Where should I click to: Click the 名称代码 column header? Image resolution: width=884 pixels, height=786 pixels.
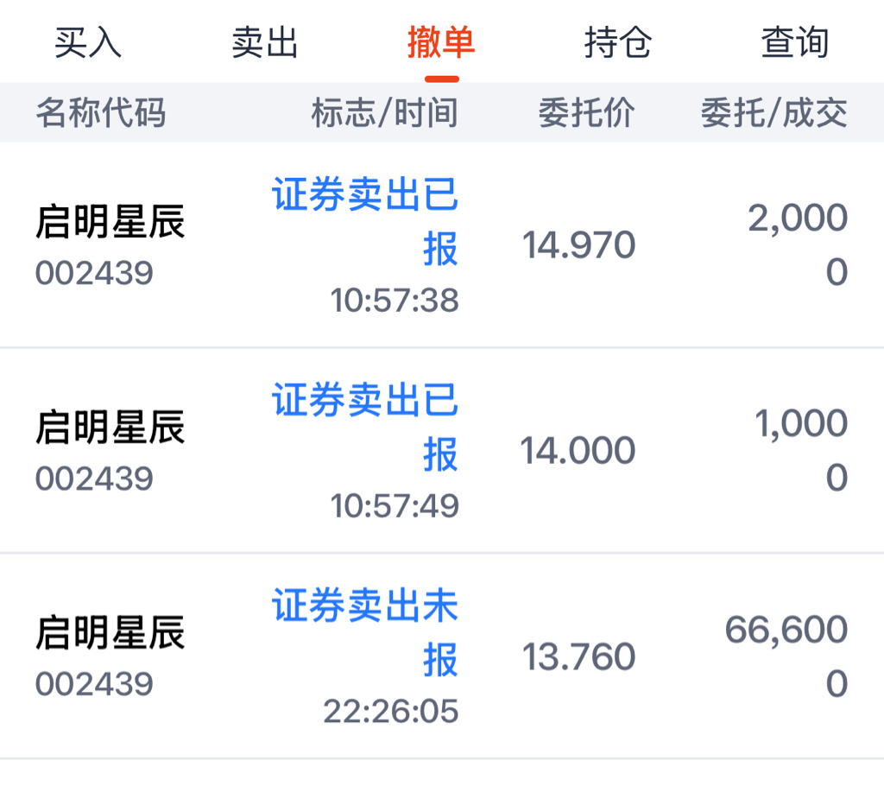point(101,112)
